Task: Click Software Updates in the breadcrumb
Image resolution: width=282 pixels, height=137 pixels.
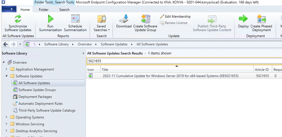Action: 114,44
